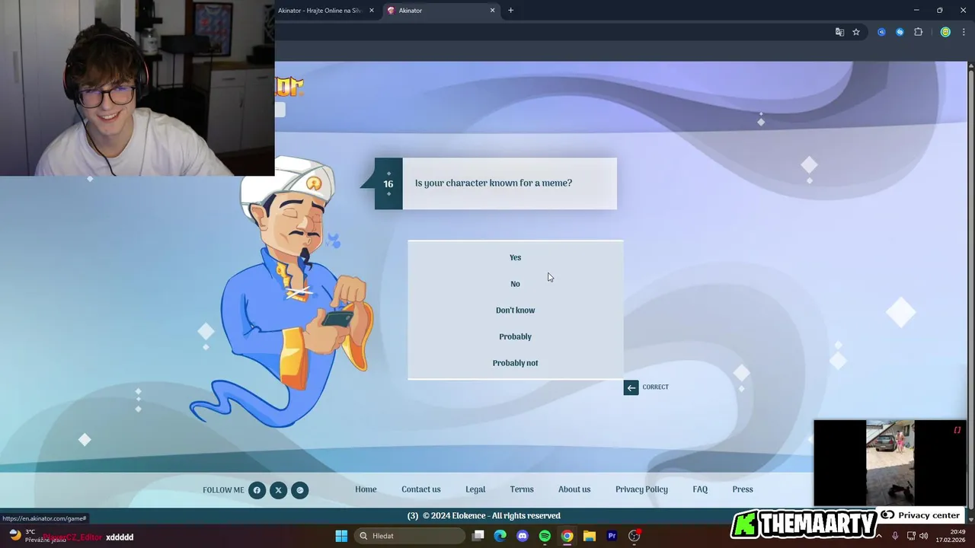The image size is (975, 548).
Task: Open the Privacy center button
Action: 921,515
